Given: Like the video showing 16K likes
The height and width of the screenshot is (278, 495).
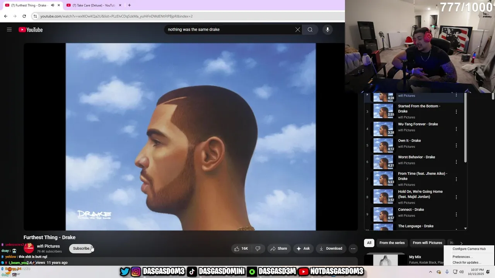Looking at the screenshot, I should click(x=241, y=249).
